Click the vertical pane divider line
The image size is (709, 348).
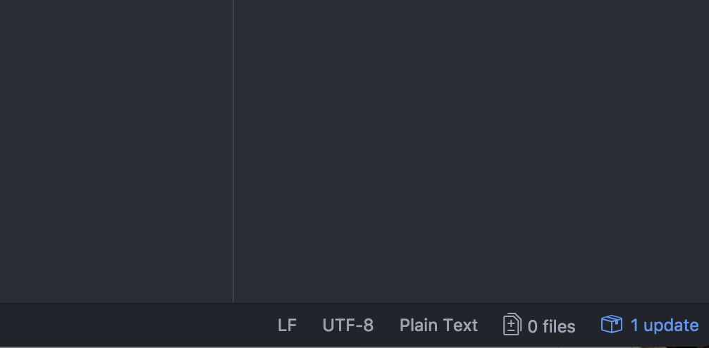[233, 151]
